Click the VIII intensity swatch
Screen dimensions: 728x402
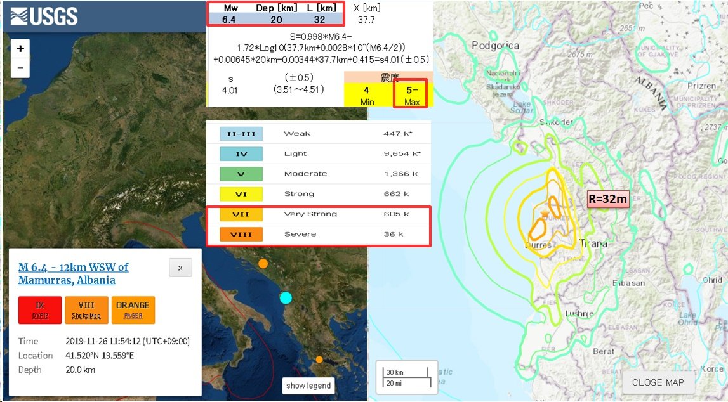(x=241, y=234)
